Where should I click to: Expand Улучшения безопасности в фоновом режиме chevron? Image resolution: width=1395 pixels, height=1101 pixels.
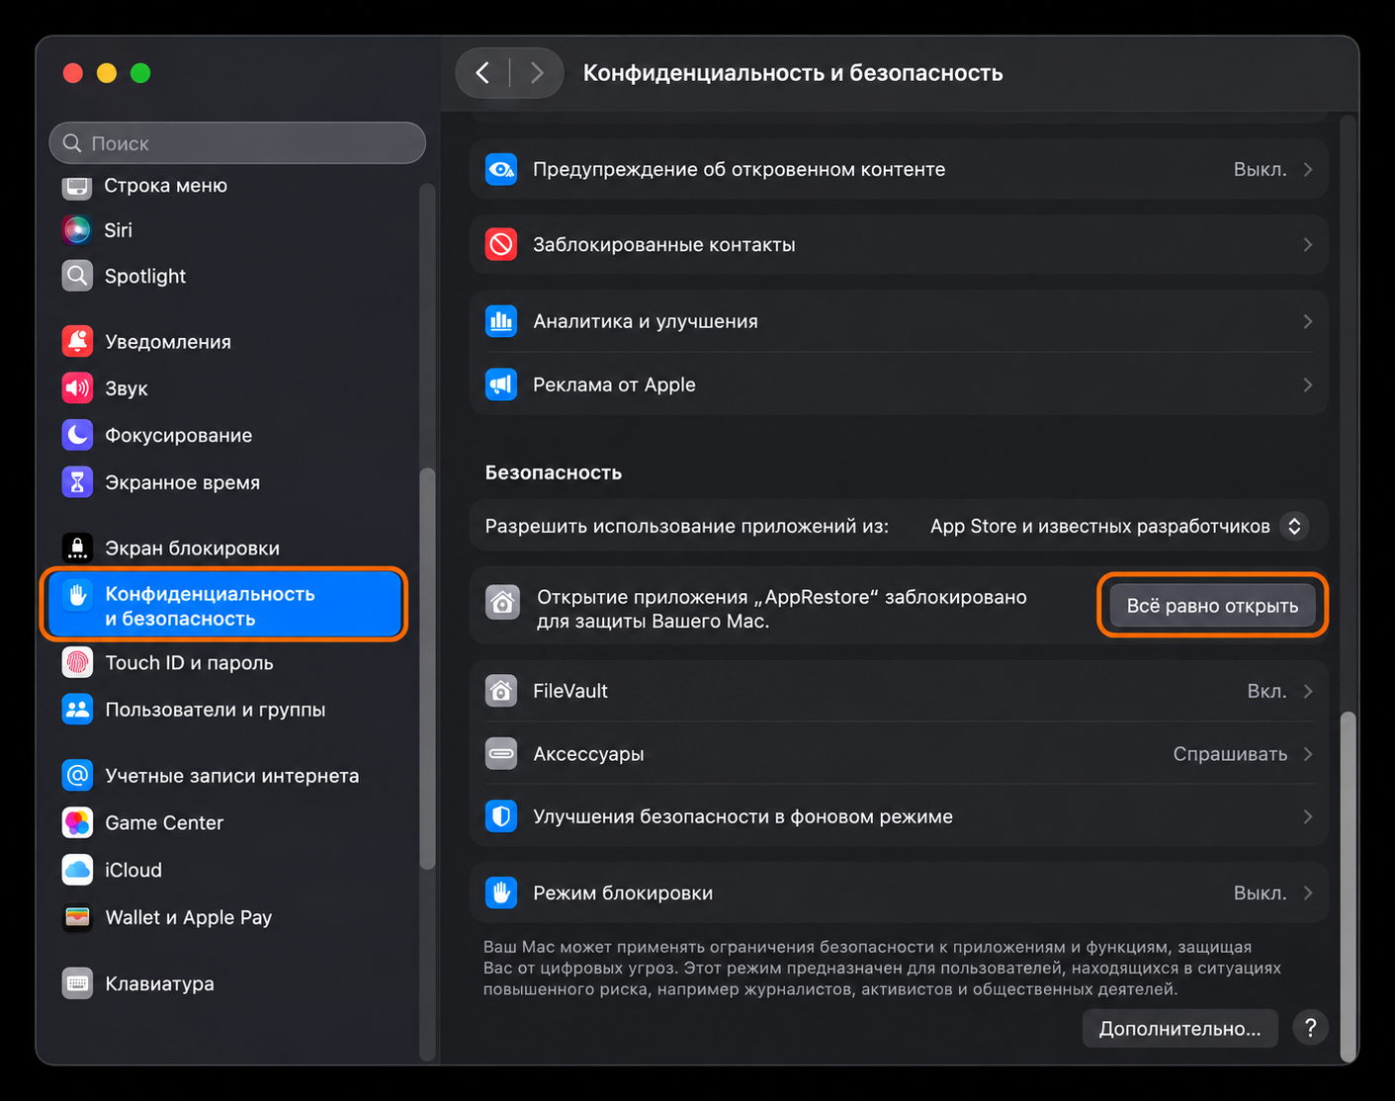1307,817
